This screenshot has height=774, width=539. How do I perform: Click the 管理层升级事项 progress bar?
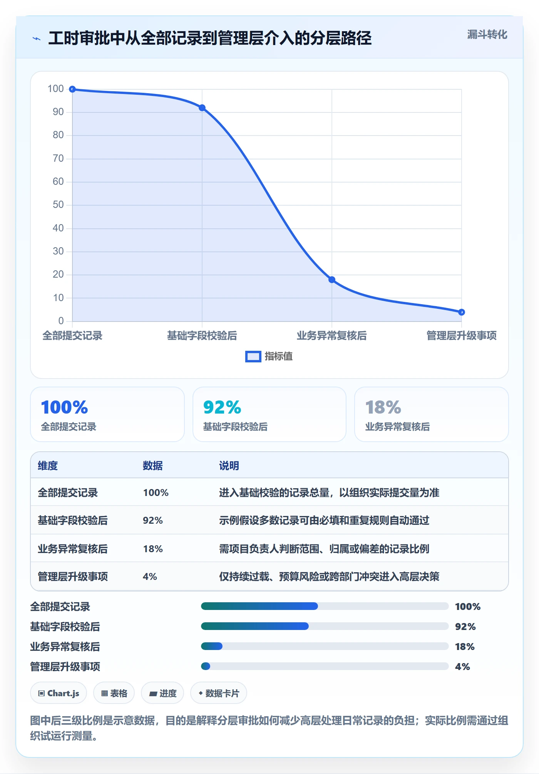(x=325, y=666)
